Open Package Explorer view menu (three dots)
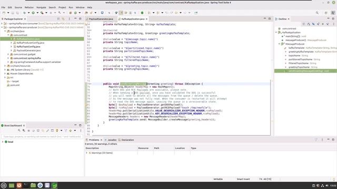Viewport: 337px width, 189px height. pos(69,19)
